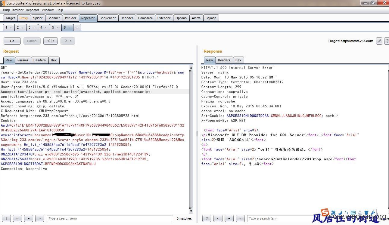Image resolution: width=389 pixels, height=225 pixels.
Task: Open the next-request history dropdown button
Action: click(68, 41)
